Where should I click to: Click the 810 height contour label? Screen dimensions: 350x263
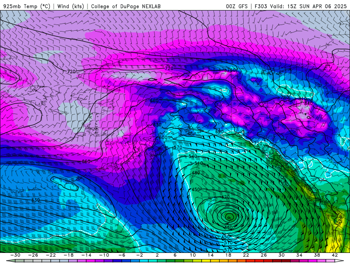(x=302, y=99)
